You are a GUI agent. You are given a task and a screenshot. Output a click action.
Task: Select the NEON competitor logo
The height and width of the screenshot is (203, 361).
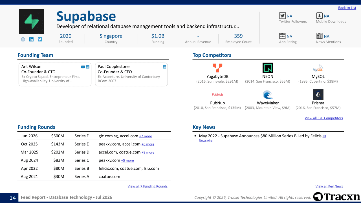tap(268, 68)
